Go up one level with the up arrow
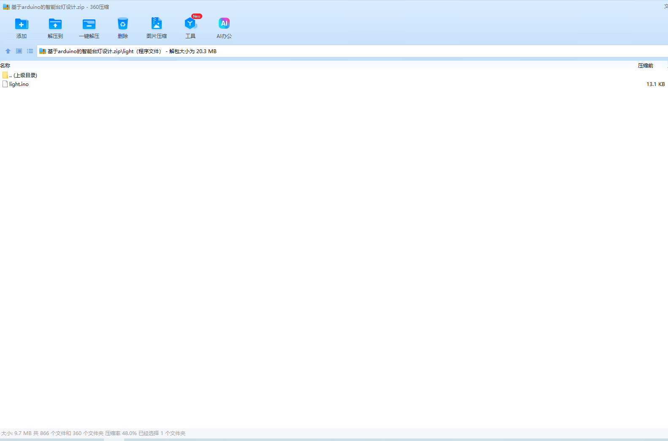668x441 pixels. [8, 51]
